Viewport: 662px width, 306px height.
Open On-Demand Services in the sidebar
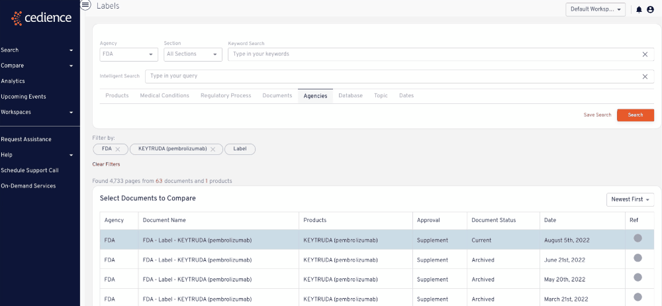pyautogui.click(x=28, y=186)
